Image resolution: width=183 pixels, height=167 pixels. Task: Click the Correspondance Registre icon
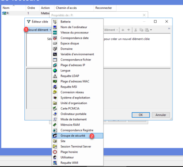coord(55,130)
